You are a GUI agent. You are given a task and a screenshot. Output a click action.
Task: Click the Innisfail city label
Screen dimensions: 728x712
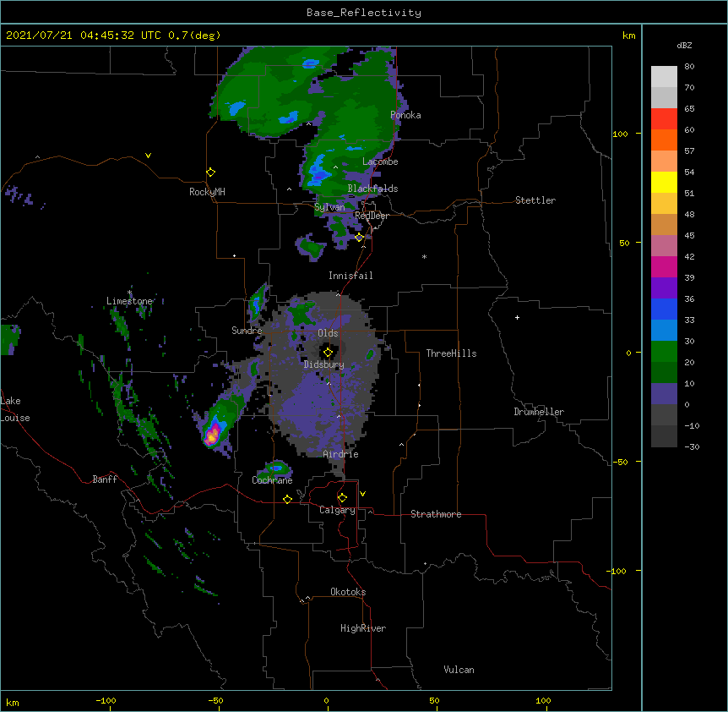(350, 276)
